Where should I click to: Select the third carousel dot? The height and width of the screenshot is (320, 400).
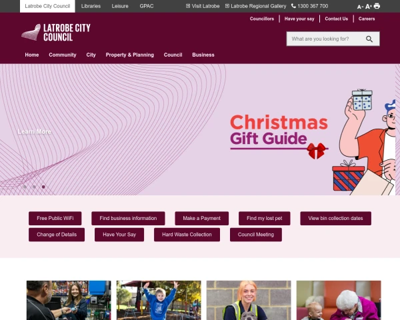click(43, 187)
